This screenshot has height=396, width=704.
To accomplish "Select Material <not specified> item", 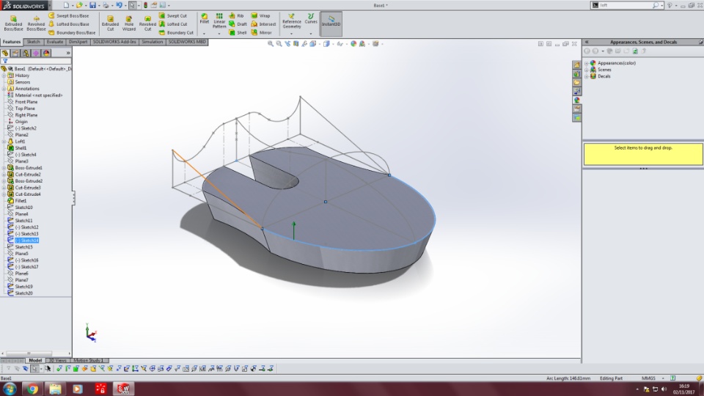I will tap(39, 95).
